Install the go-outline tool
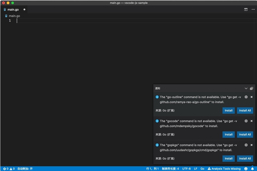Image resolution: width=257 pixels, height=171 pixels. 228,111
